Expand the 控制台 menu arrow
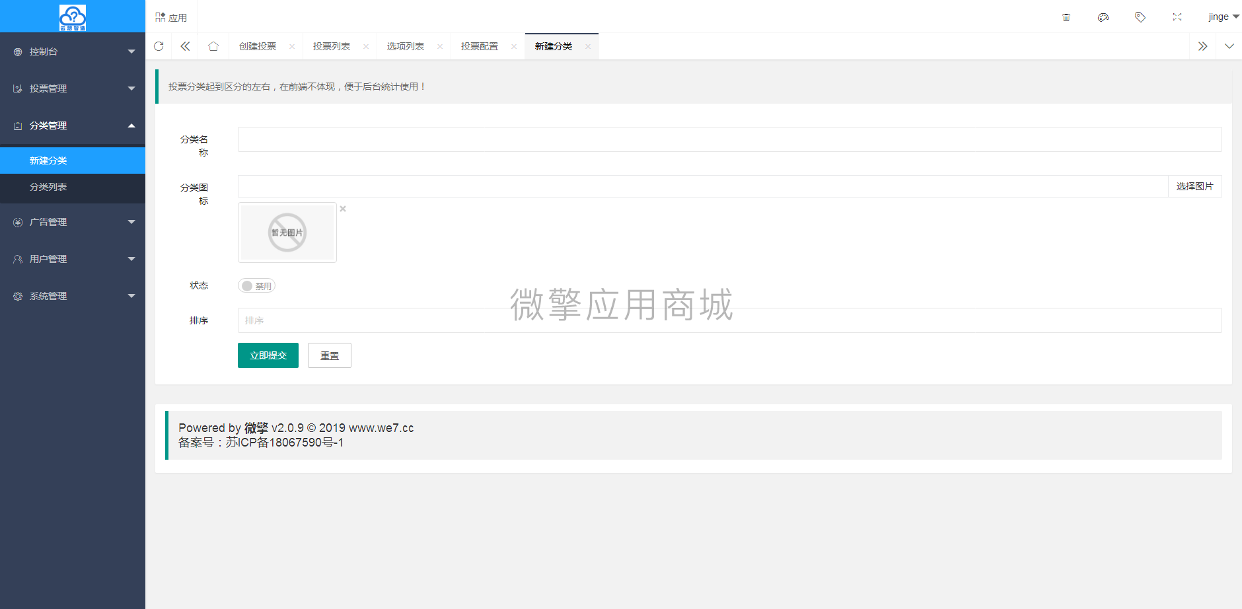 point(131,52)
